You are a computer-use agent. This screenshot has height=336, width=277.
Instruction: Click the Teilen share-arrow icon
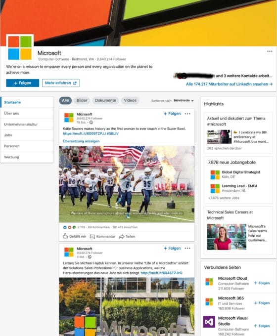(122, 237)
